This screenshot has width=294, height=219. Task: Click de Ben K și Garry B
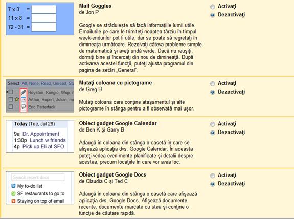point(102,129)
